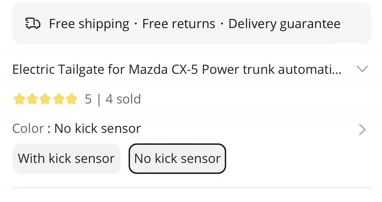Click the dot separator after Free shipping
Image resolution: width=382 pixels, height=202 pixels.
pyautogui.click(x=136, y=24)
